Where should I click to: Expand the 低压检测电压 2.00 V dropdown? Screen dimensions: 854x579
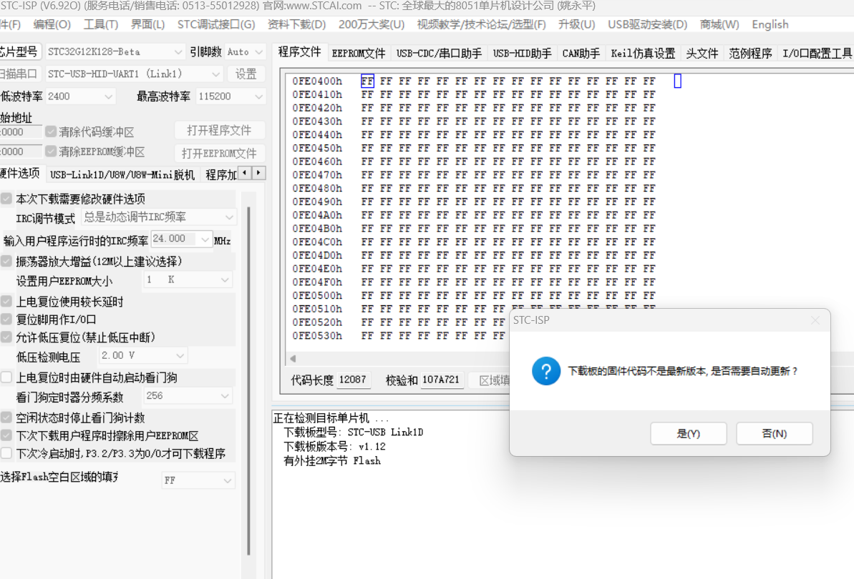tap(180, 355)
